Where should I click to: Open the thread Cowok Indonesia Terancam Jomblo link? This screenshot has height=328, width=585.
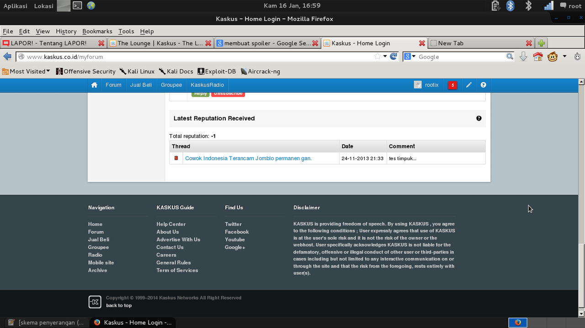[248, 158]
